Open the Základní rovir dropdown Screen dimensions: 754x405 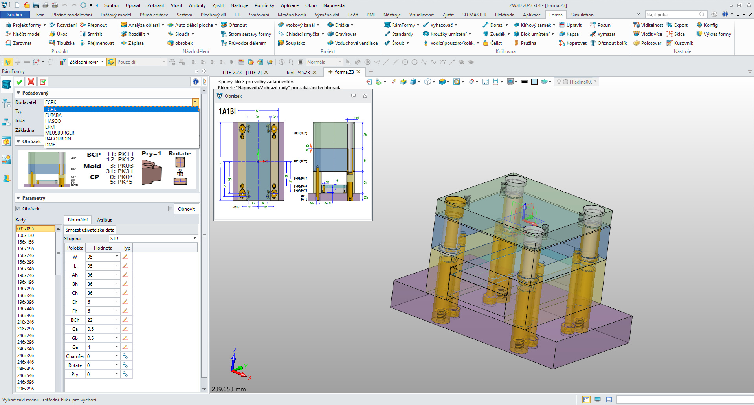[102, 62]
